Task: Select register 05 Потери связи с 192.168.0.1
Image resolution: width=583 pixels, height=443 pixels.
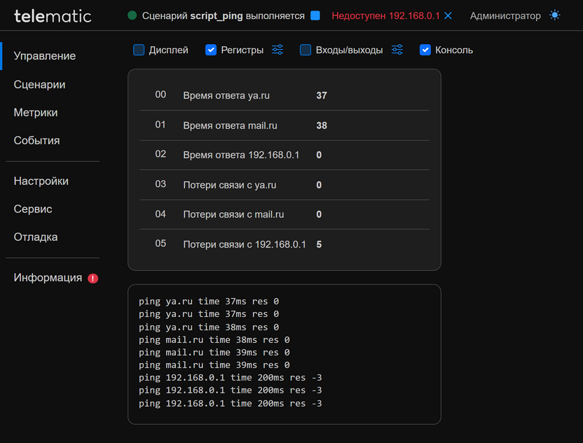Action: (x=245, y=244)
